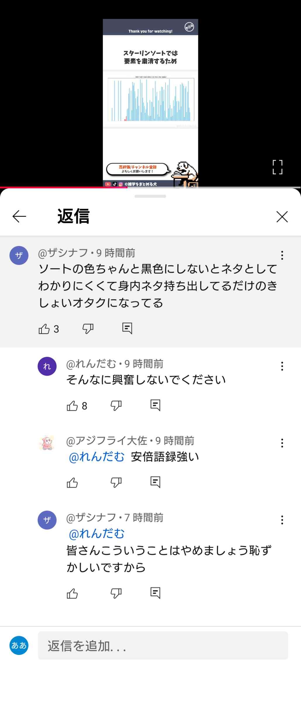The width and height of the screenshot is (301, 702).
Task: Open options menu for top @ザシナフ comment
Action: [282, 255]
